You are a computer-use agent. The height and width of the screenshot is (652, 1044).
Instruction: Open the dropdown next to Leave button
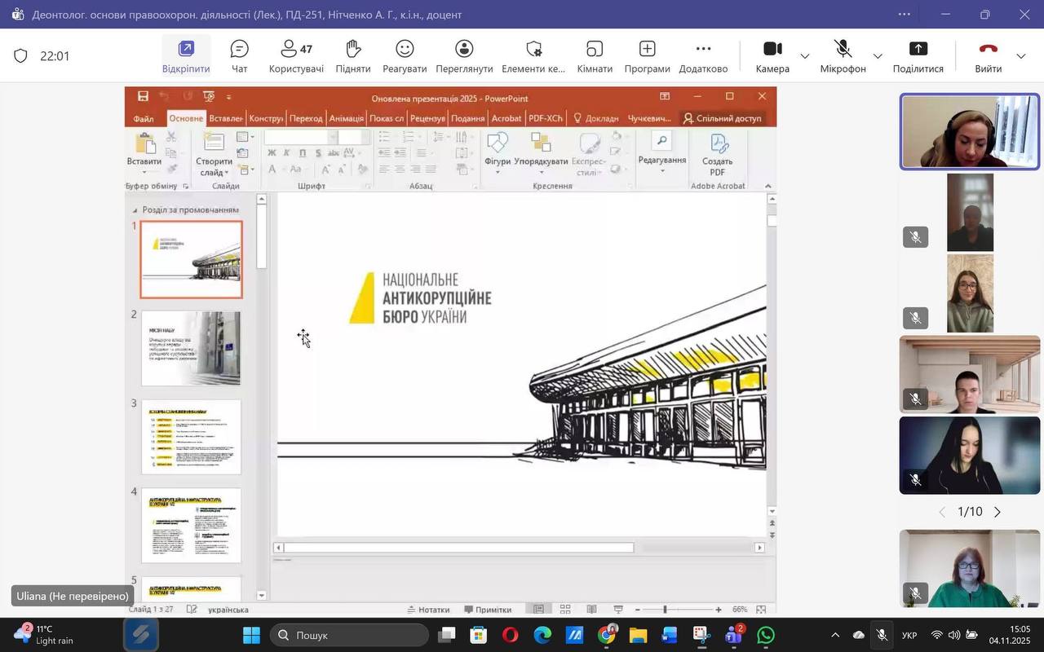[1021, 56]
